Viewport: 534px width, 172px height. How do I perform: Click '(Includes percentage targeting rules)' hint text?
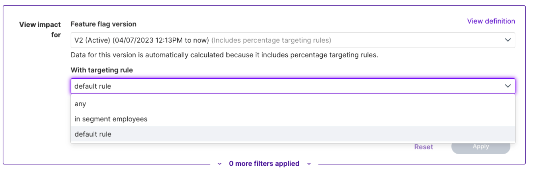[x=271, y=40]
